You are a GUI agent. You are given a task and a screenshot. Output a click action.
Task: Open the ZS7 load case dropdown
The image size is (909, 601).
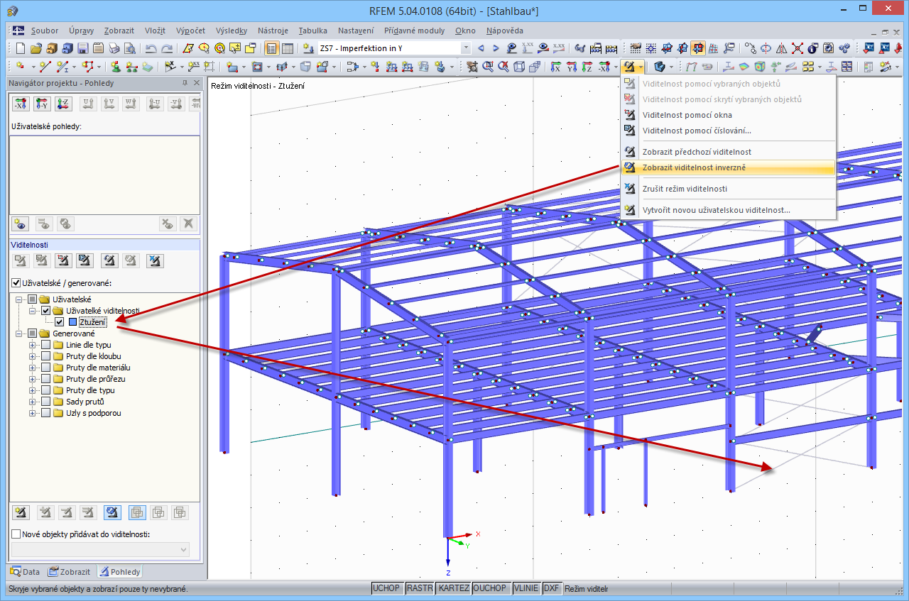[466, 48]
